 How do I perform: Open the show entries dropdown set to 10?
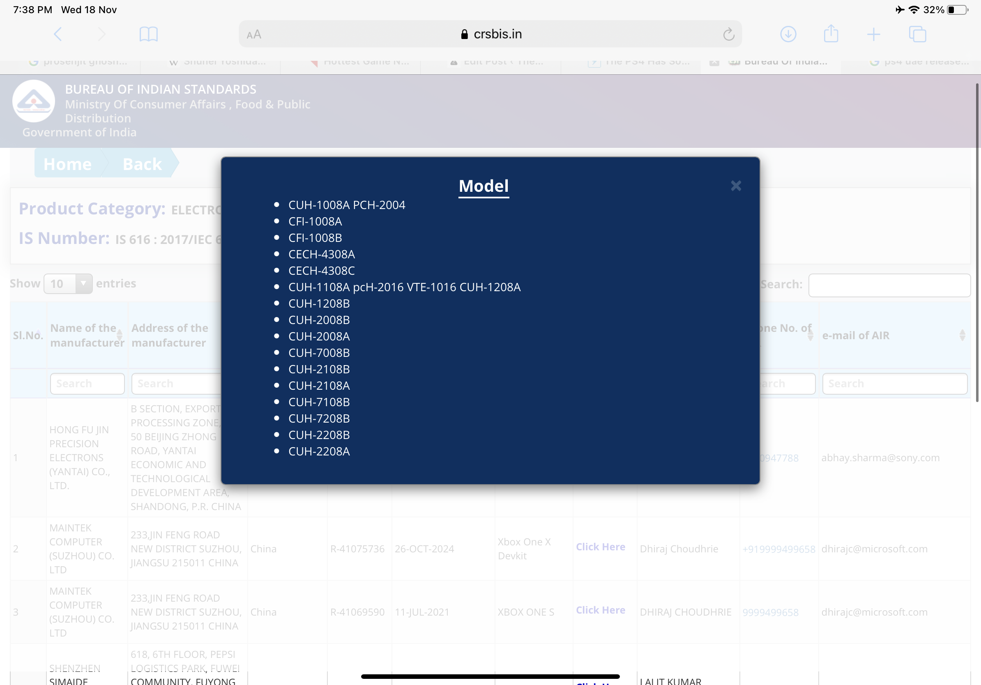coord(68,283)
